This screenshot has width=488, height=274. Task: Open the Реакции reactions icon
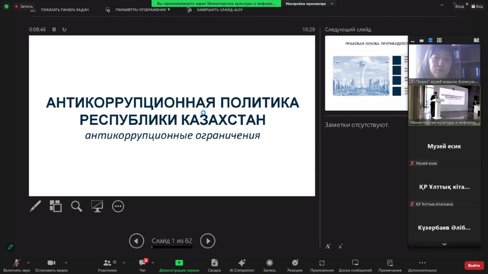[x=294, y=263]
